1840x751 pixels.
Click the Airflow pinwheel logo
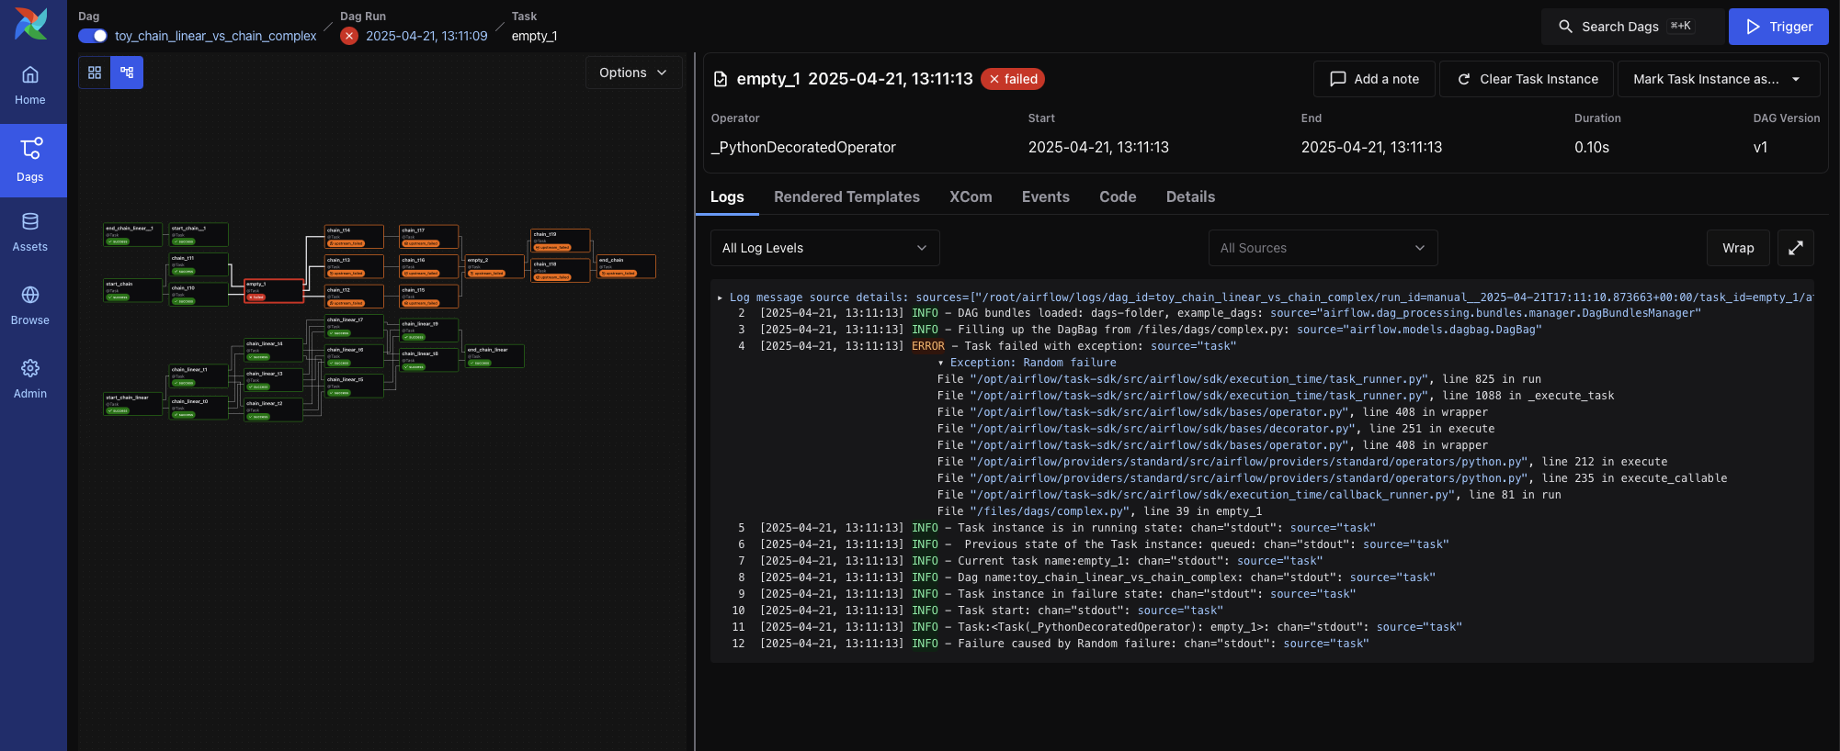click(31, 24)
